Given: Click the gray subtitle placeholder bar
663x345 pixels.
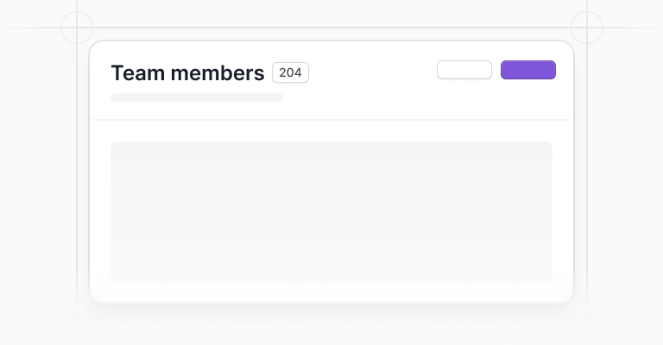Looking at the screenshot, I should (197, 97).
